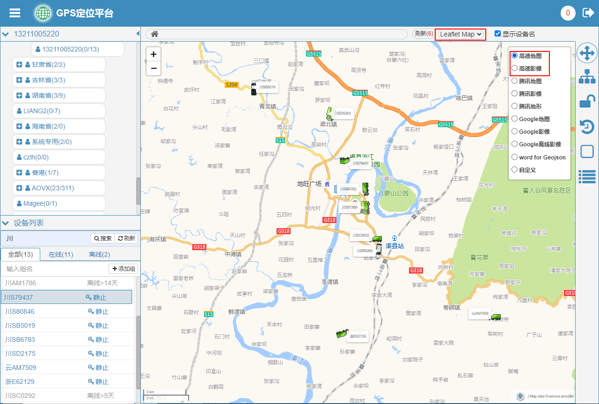
Task: Click the list view icon in sidebar
Action: 587,176
